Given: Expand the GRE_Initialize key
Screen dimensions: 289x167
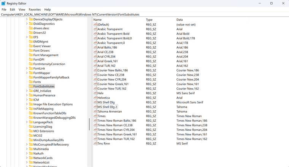Looking at the screenshot, I should (x=27, y=91).
